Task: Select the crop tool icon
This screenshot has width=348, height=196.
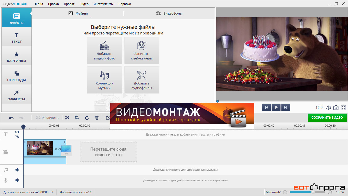Action: [77, 118]
